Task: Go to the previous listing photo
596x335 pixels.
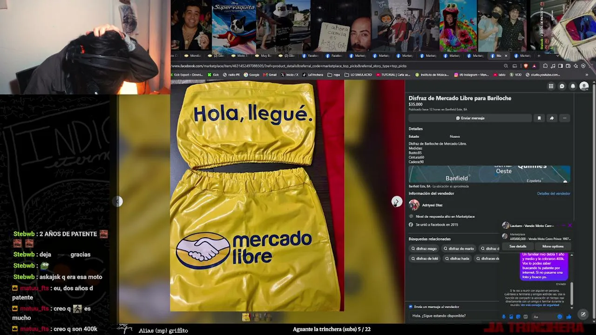Action: 118,201
